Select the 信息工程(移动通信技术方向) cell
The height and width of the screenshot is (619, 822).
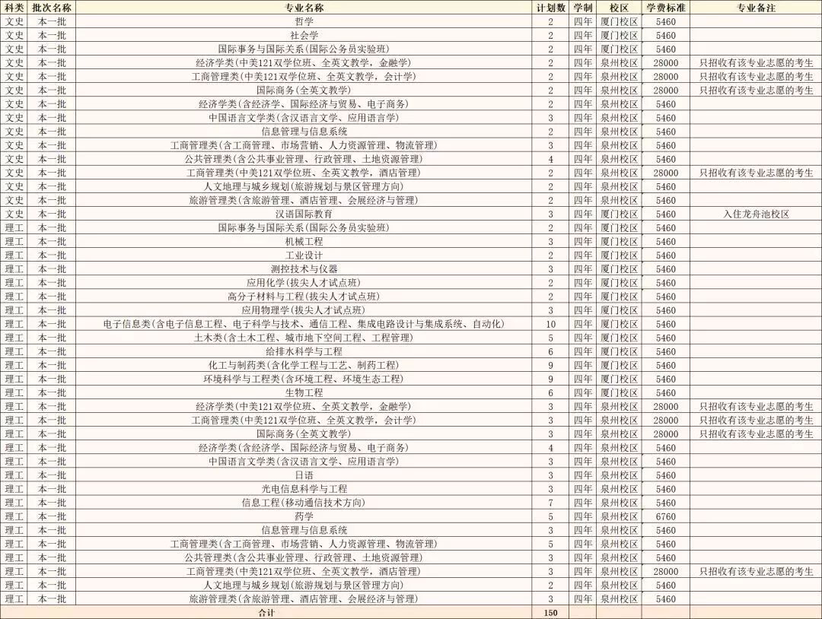point(304,503)
